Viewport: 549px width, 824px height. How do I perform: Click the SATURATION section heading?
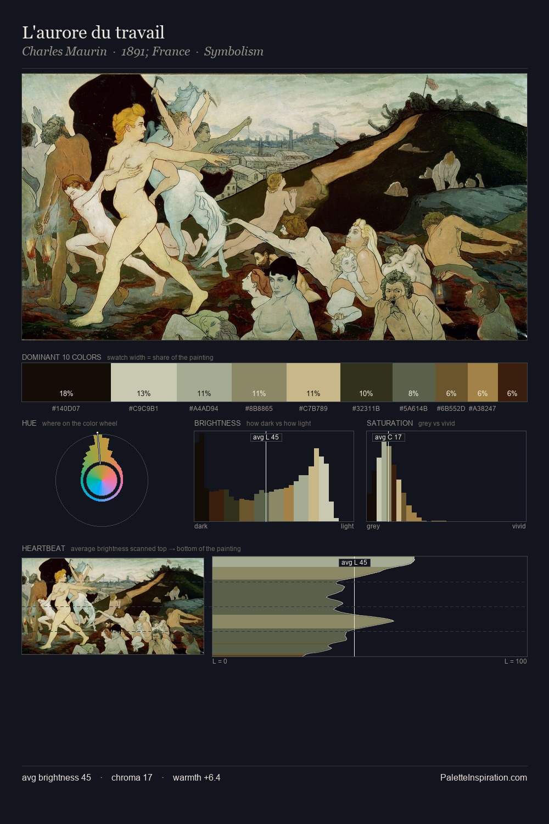390,423
